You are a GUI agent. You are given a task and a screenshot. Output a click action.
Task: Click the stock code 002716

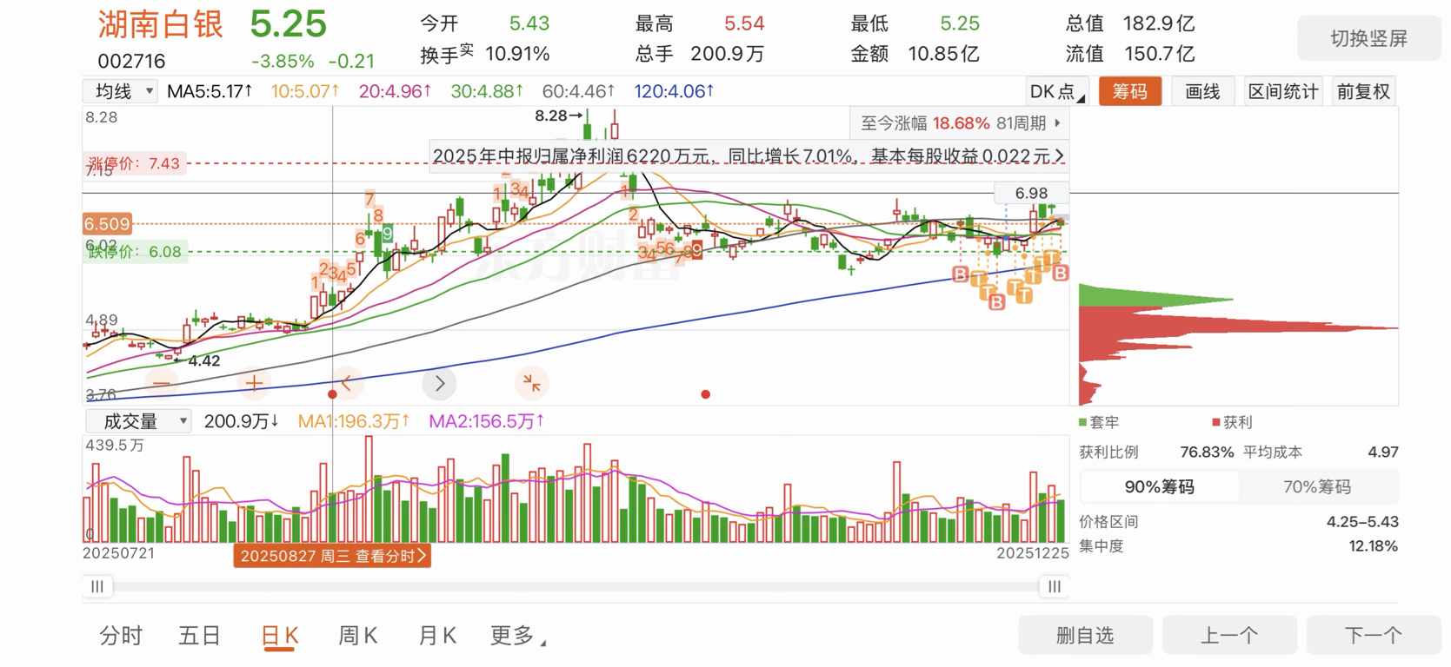click(x=131, y=61)
